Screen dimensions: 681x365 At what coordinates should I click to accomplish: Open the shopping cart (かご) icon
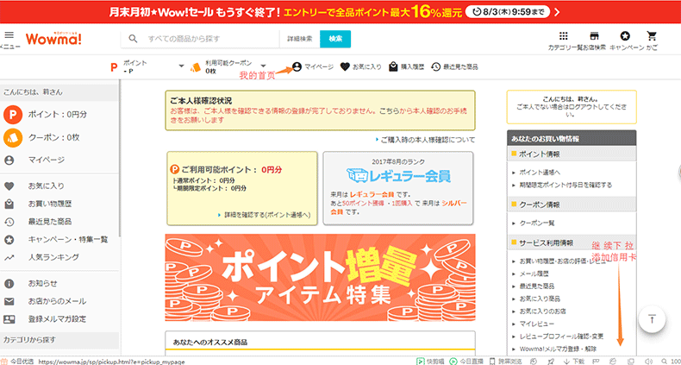pyautogui.click(x=652, y=36)
